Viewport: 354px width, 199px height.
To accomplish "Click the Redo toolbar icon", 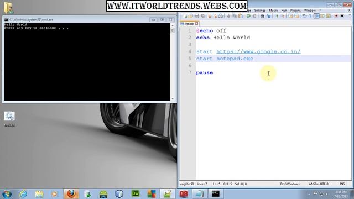I will click(x=254, y=16).
